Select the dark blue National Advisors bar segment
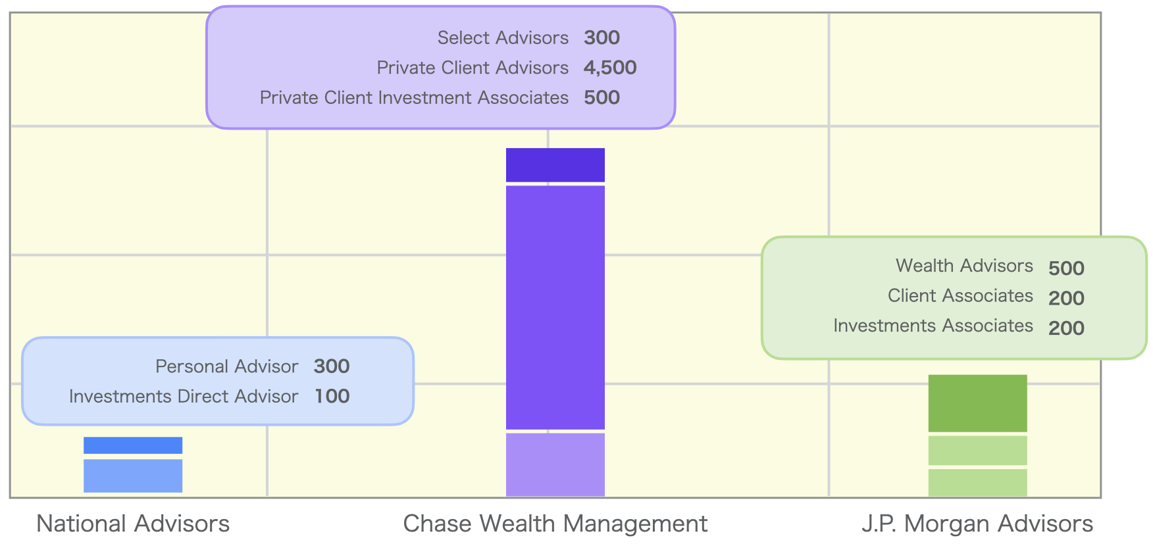This screenshot has height=550, width=1153. [x=133, y=445]
